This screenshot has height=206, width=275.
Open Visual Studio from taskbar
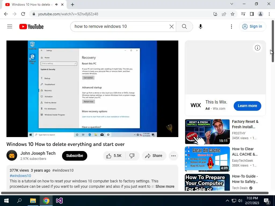point(59,201)
